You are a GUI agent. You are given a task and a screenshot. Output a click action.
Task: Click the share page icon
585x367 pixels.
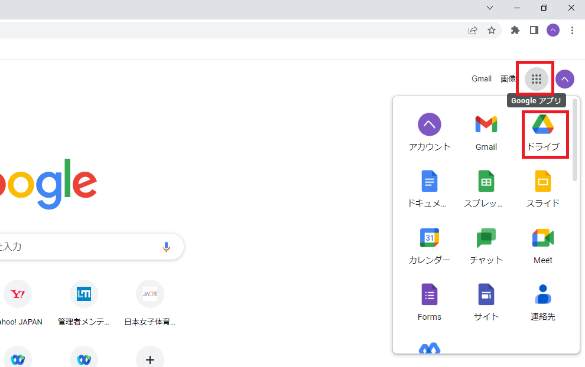[x=473, y=30]
